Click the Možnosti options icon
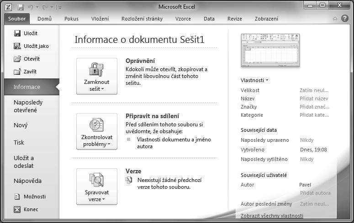Viewport: 354px width, 223px height. (17, 197)
